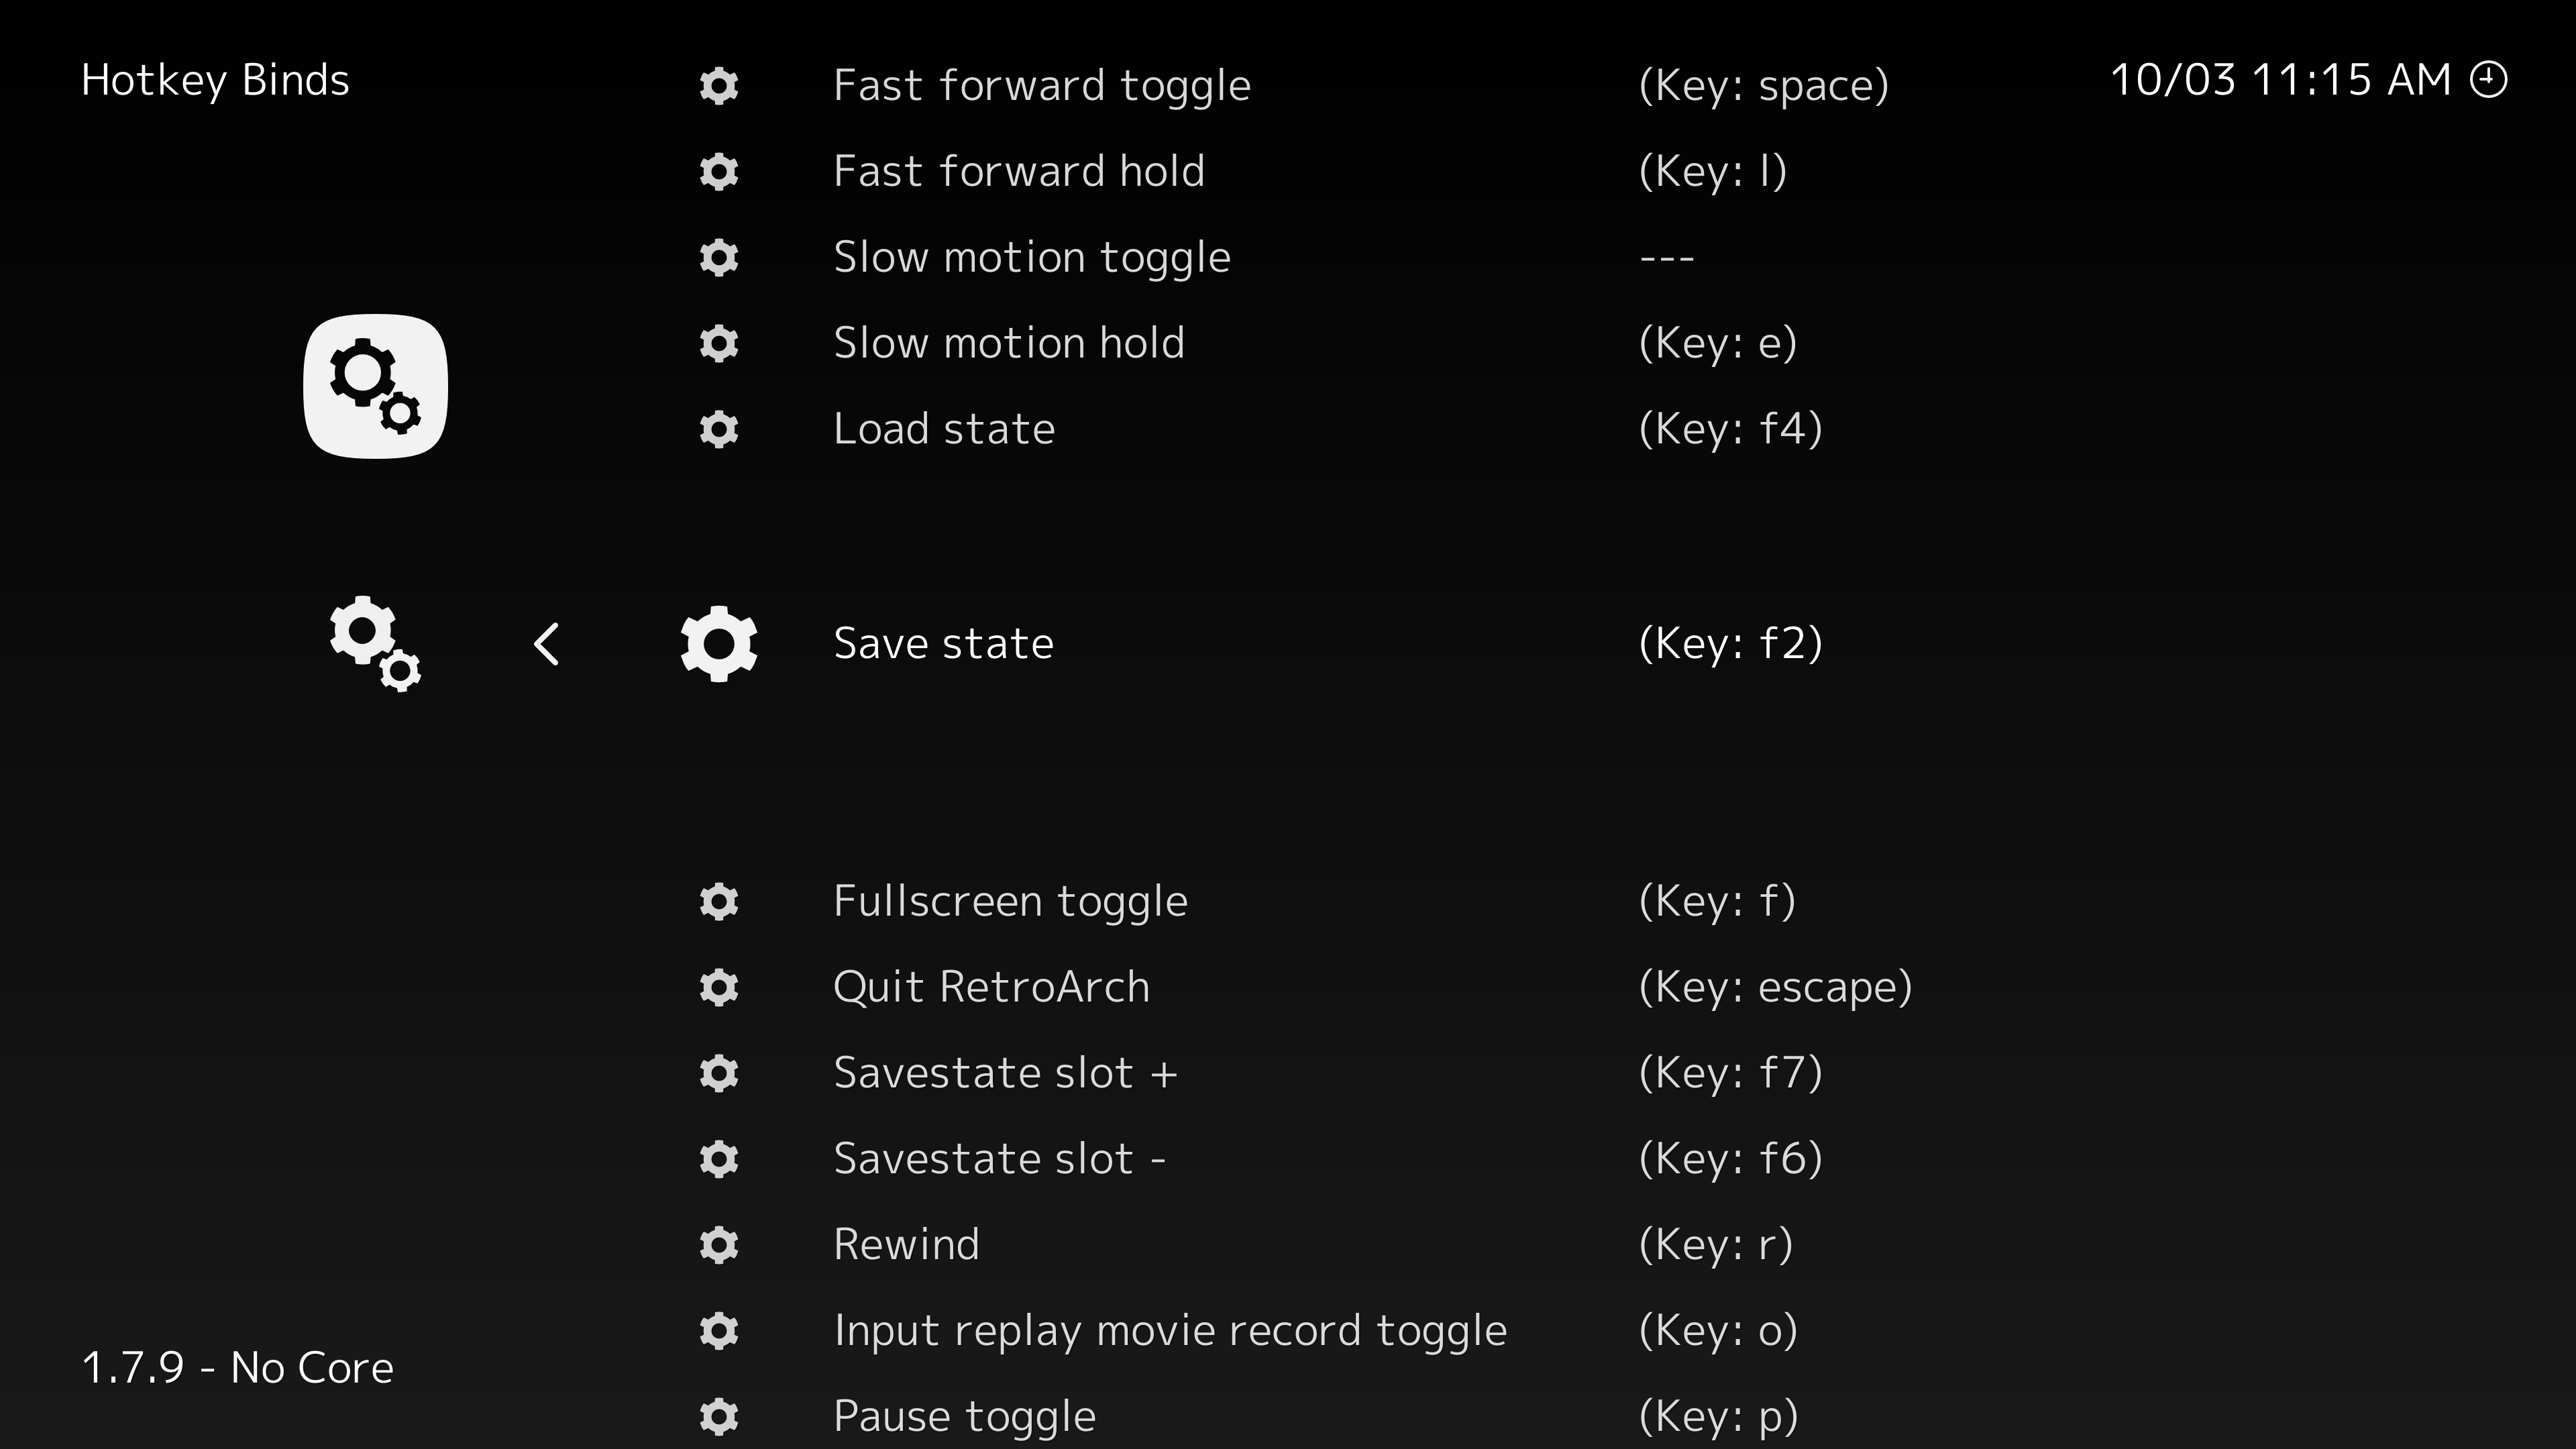Click the large gear icon beside Save state

pyautogui.click(x=719, y=643)
